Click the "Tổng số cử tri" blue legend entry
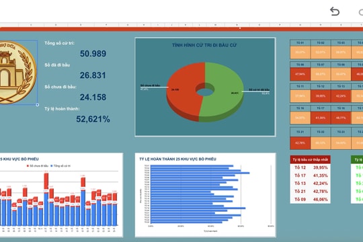 [x=61, y=166]
